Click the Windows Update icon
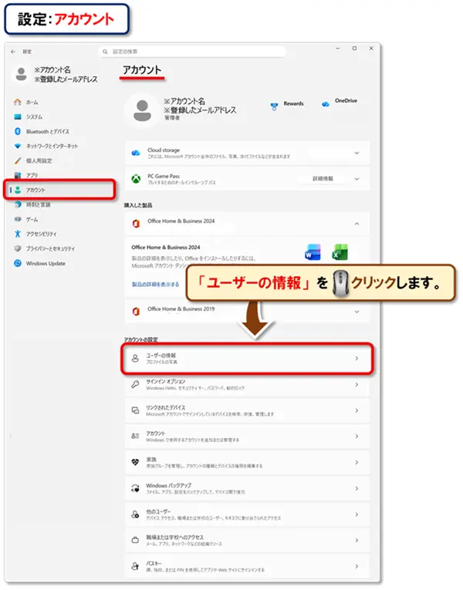Image resolution: width=463 pixels, height=590 pixels. coord(17,264)
